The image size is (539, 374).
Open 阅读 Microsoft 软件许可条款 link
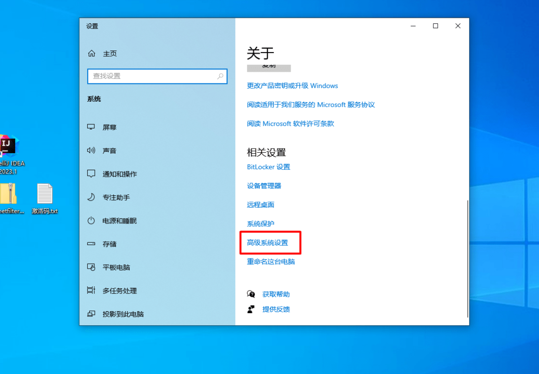pos(291,124)
